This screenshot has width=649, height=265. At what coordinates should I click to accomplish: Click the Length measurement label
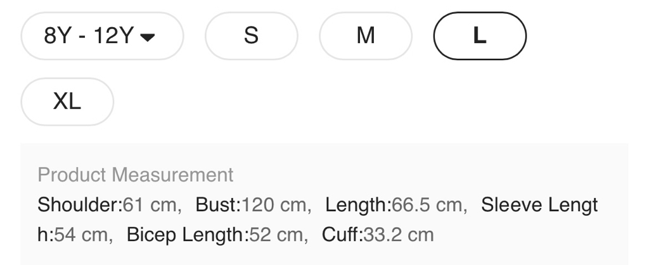(357, 205)
